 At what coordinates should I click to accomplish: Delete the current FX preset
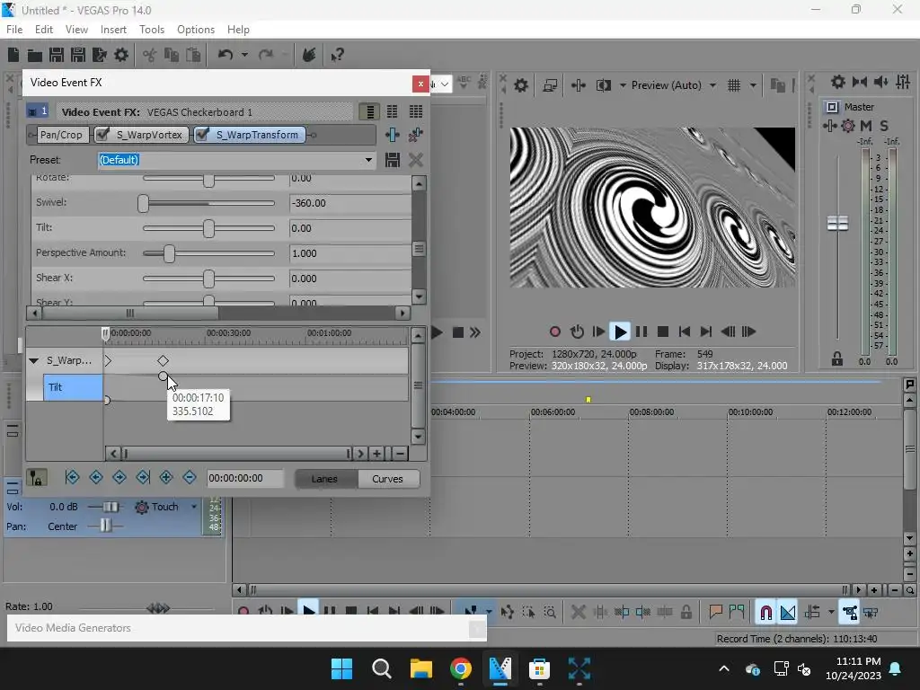pyautogui.click(x=415, y=160)
